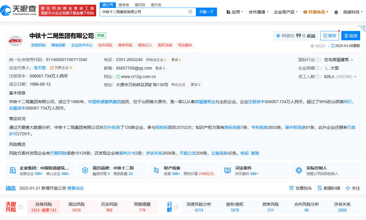This screenshot has height=220, width=366.
Task: Click the 查看动态 link
Action: click(76, 188)
